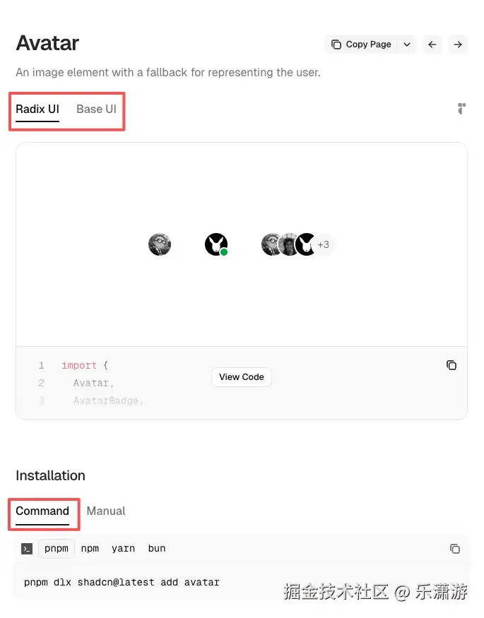Go to next page with right arrow
Screen dimensions: 484x618
[458, 44]
